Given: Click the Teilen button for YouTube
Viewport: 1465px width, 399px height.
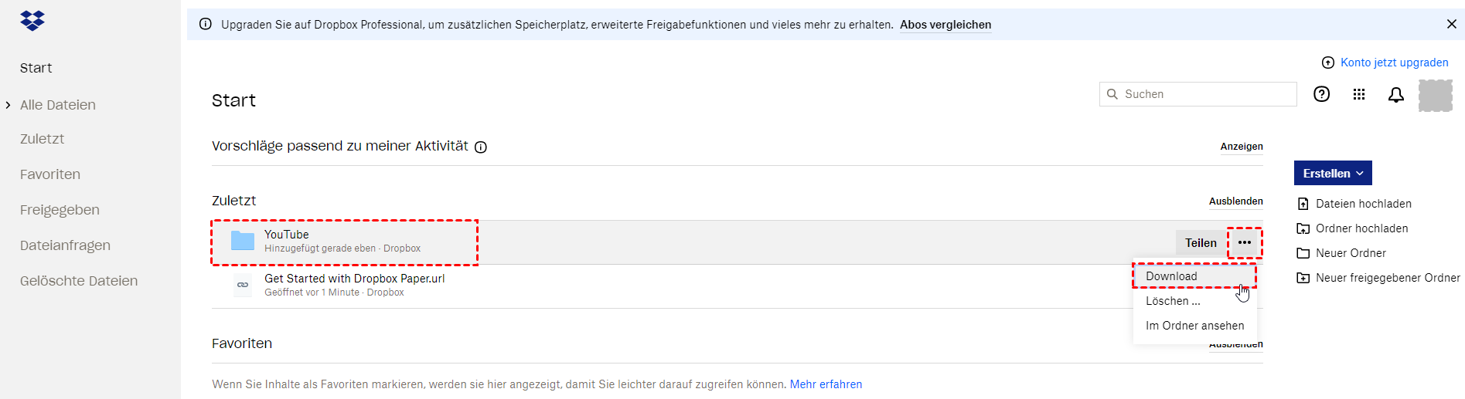Looking at the screenshot, I should (1200, 243).
